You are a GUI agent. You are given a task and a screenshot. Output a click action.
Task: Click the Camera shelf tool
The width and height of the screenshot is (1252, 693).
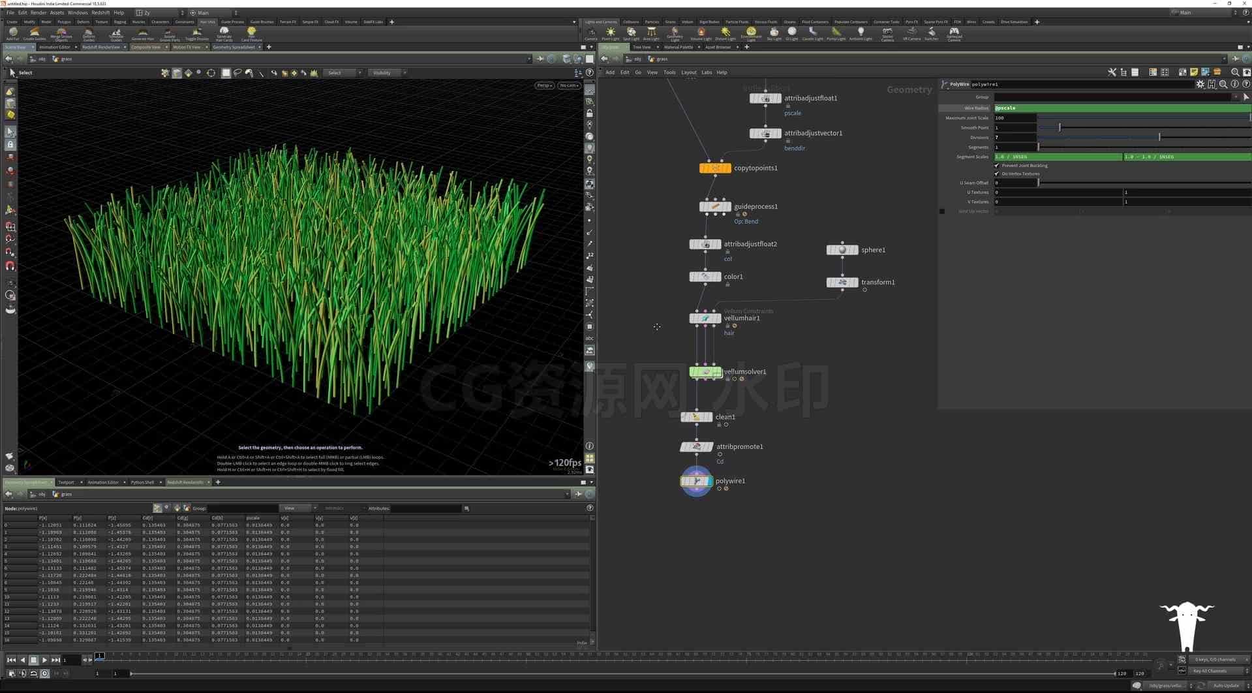click(590, 34)
